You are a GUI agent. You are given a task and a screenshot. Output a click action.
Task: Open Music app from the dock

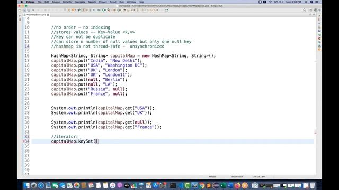point(112,185)
